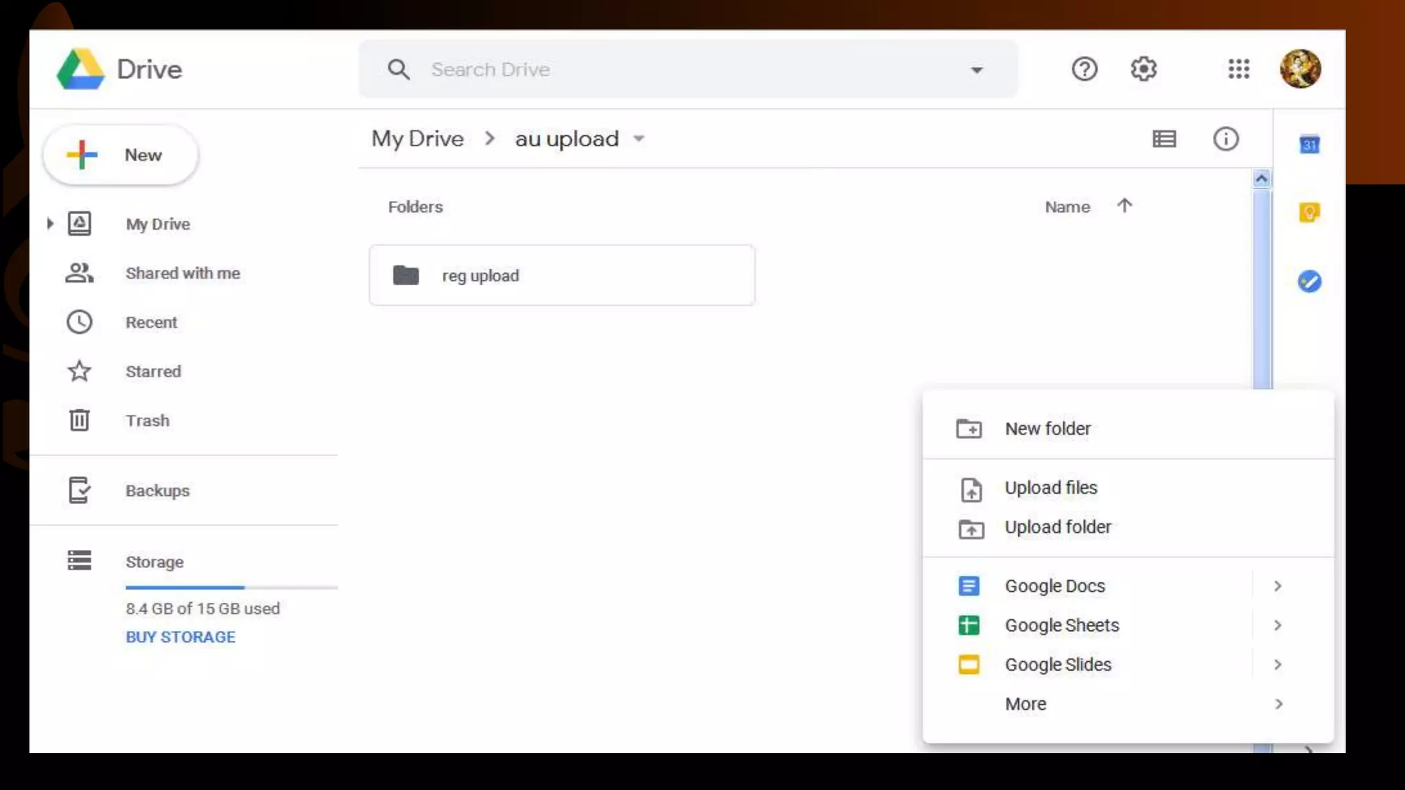Choose New folder in the context menu

pos(1047,429)
